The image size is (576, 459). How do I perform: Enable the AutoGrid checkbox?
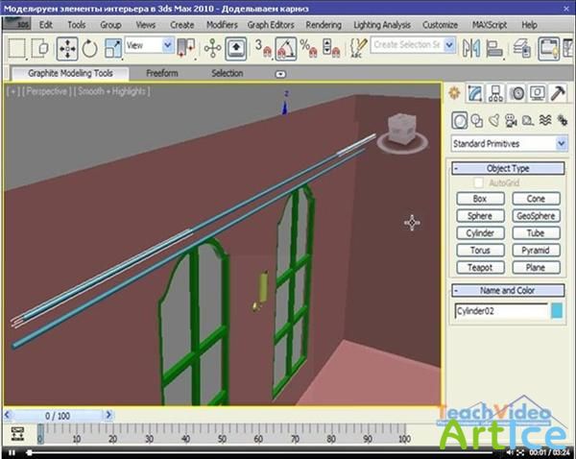coord(479,182)
